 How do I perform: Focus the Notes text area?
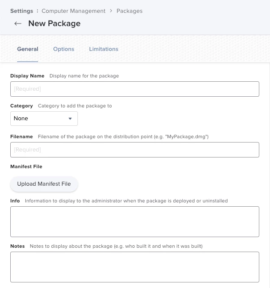(x=134, y=267)
